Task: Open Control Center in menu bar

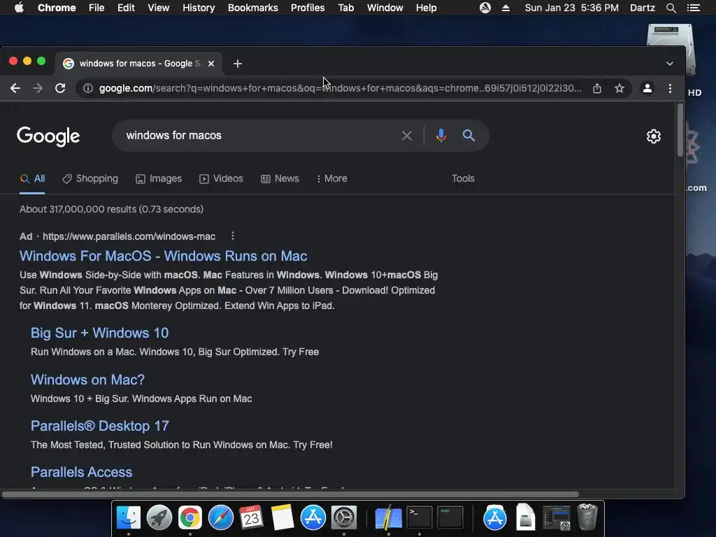Action: click(x=693, y=8)
